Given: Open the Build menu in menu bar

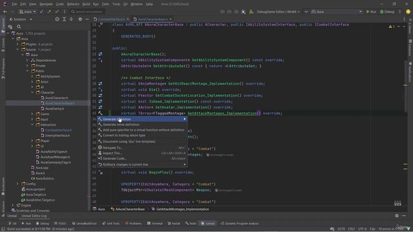Looking at the screenshot, I should 86,5.
